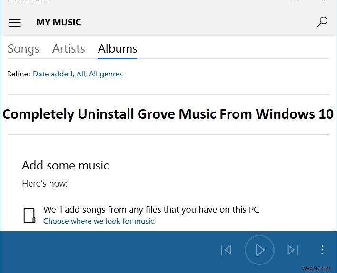
Task: Click the search magnifier icon
Action: click(x=322, y=22)
